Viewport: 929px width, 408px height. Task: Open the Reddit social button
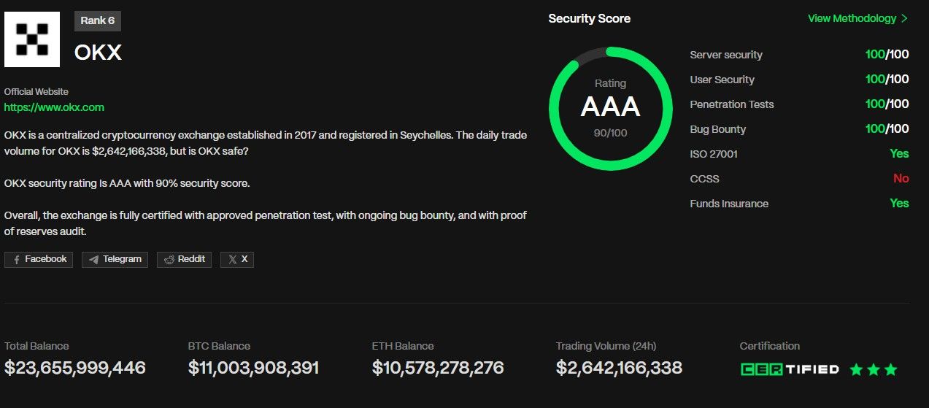coord(184,259)
